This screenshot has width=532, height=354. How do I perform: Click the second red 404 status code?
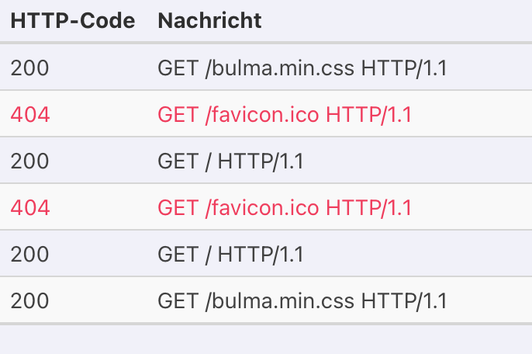[x=29, y=208]
